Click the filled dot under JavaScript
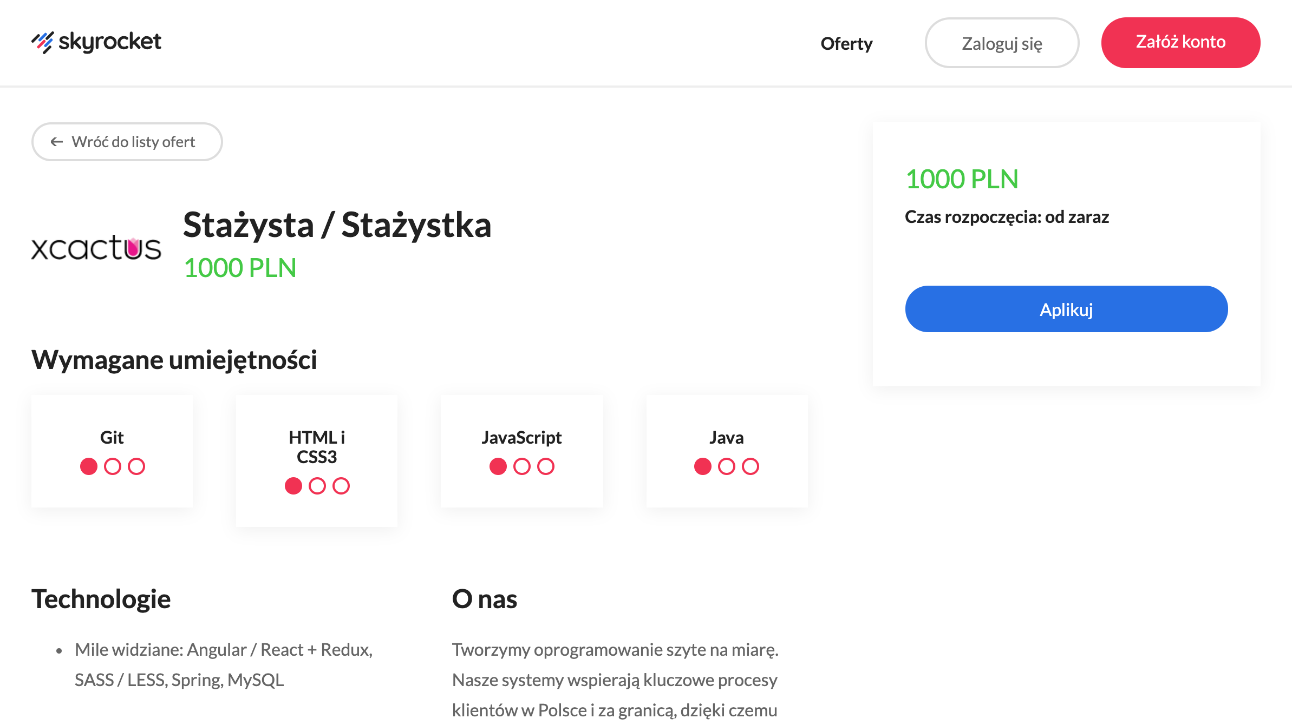Viewport: 1292px width, 725px height. click(498, 466)
